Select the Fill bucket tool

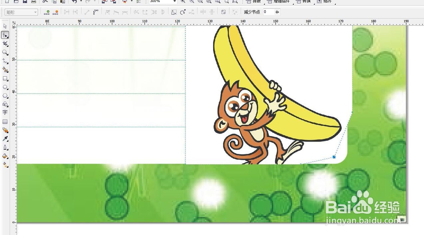[5, 156]
